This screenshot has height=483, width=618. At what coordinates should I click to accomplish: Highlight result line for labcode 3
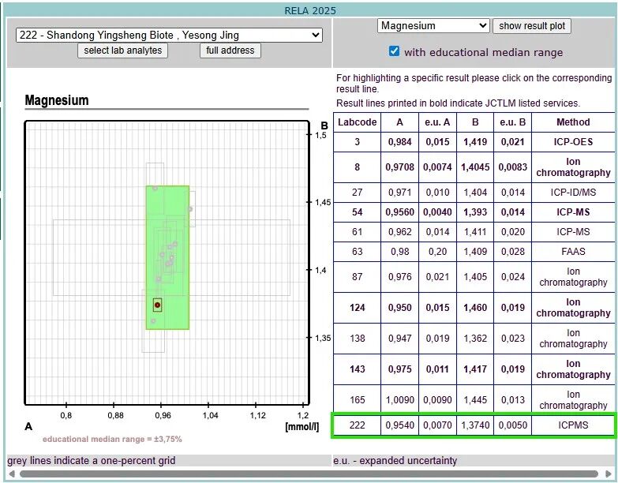click(x=474, y=142)
